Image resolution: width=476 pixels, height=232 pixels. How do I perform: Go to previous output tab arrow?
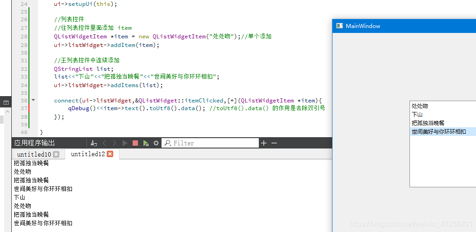pos(104,143)
